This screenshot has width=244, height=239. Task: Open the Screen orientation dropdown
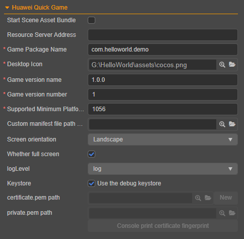(x=163, y=139)
